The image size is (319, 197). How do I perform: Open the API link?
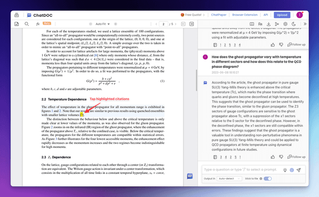click(x=266, y=15)
